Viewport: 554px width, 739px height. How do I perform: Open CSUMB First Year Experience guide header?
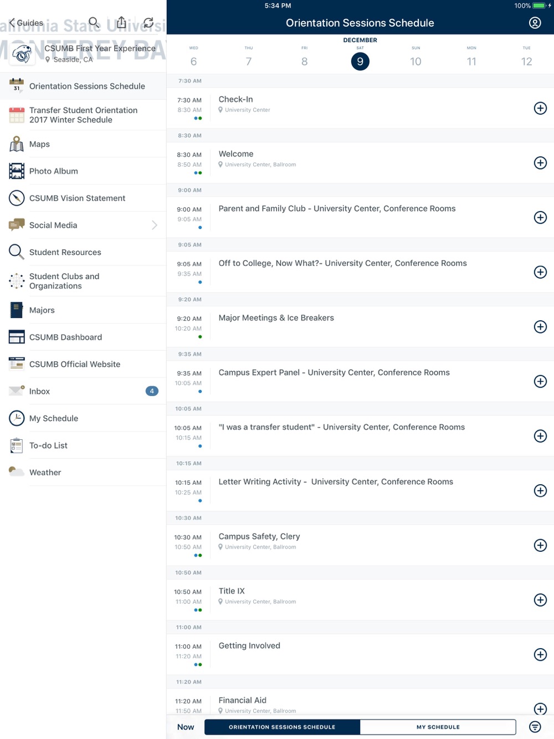click(x=83, y=54)
